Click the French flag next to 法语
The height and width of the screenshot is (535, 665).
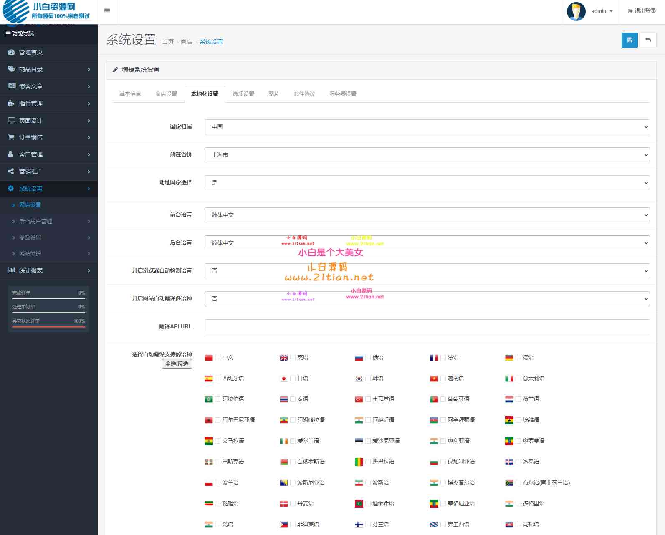(x=434, y=358)
